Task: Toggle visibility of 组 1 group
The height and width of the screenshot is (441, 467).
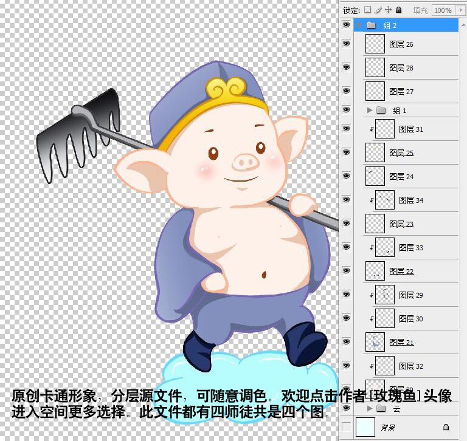Action: (346, 110)
